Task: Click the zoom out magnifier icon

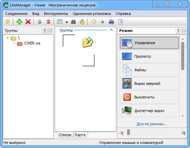Action: (x=121, y=133)
